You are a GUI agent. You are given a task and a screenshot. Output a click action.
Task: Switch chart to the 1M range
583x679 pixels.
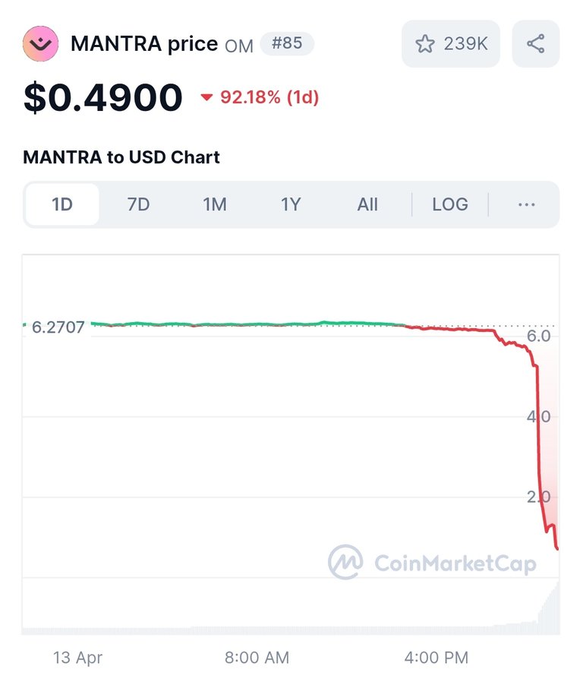pyautogui.click(x=215, y=204)
